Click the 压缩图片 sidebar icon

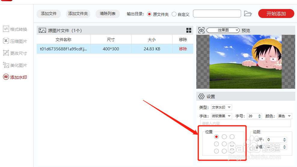click(x=6, y=41)
